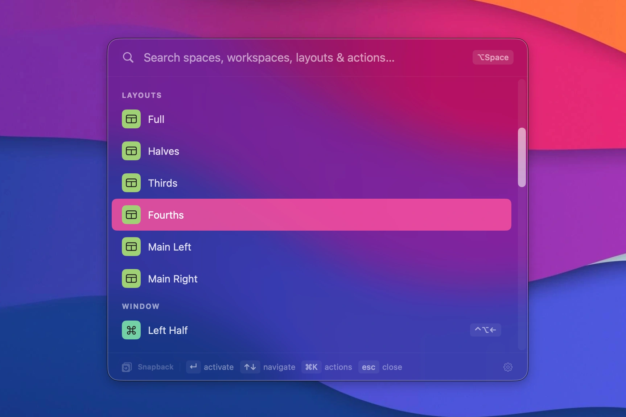Click the 'activate' hint text

(219, 367)
